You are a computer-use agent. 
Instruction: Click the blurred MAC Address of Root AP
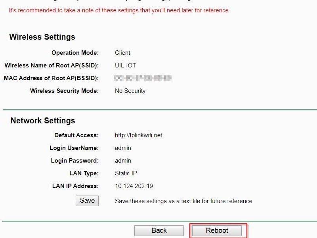(142, 78)
